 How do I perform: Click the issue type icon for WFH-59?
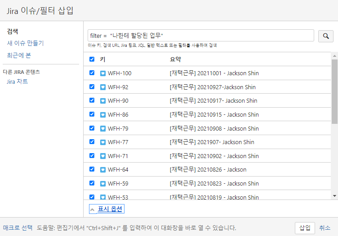point(103,184)
